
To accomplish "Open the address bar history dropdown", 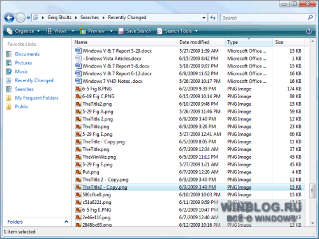I will 204,18.
